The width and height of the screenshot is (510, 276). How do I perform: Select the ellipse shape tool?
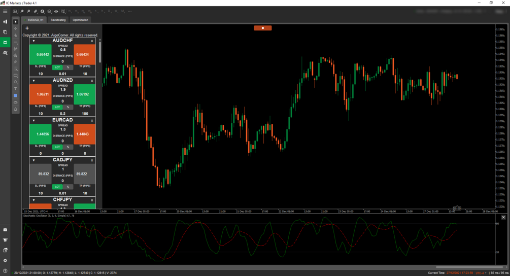pyautogui.click(x=15, y=82)
